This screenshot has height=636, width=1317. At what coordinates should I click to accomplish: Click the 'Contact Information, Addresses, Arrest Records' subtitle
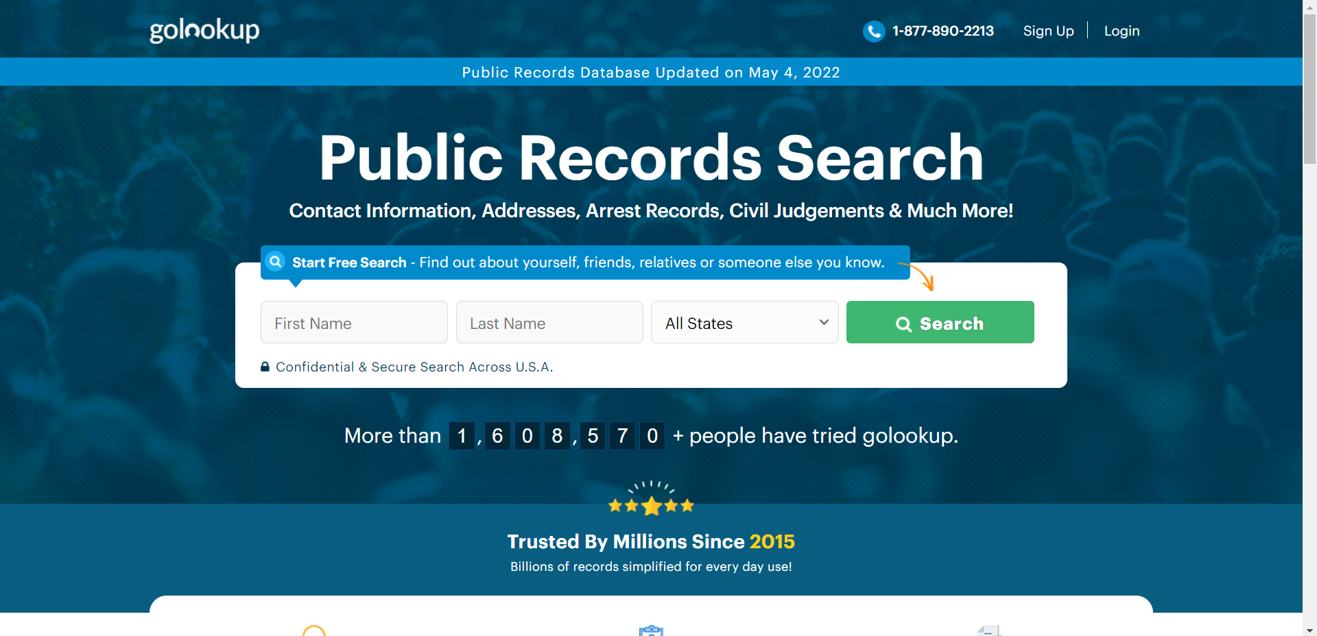click(651, 210)
